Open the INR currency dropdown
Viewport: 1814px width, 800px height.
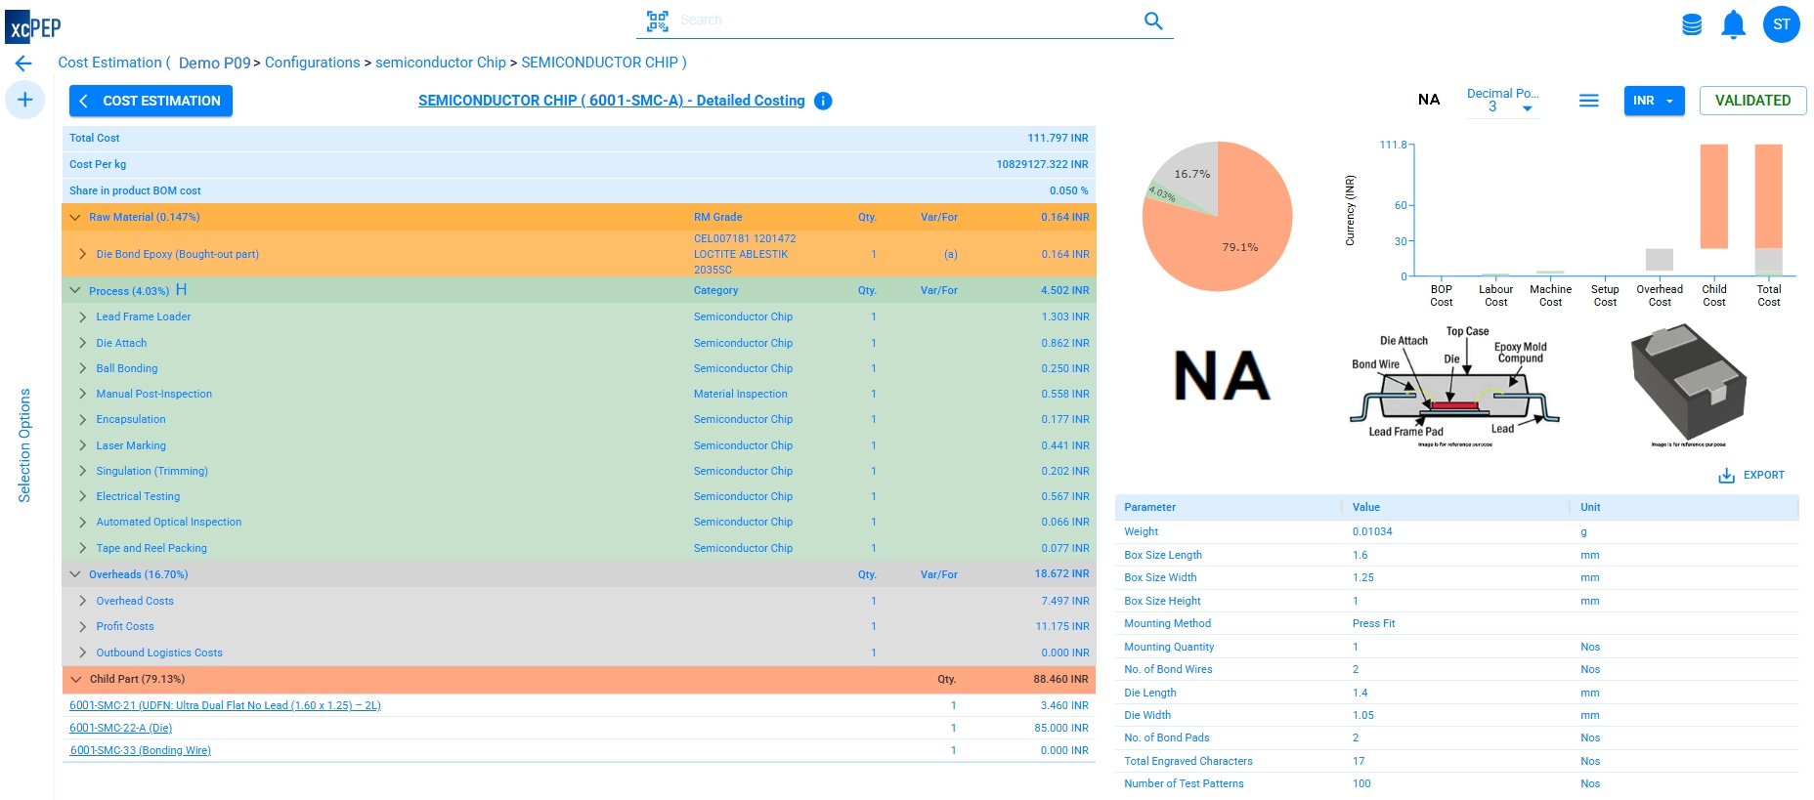[1654, 101]
